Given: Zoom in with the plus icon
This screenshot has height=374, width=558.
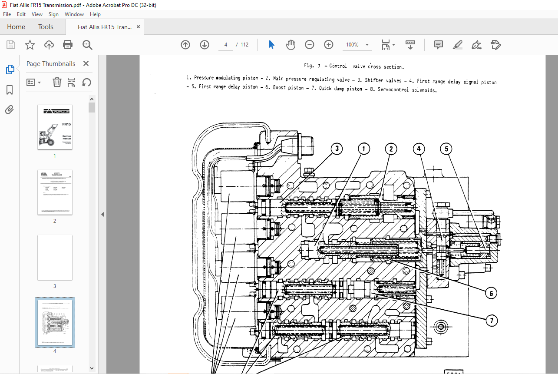Looking at the screenshot, I should (x=328, y=45).
